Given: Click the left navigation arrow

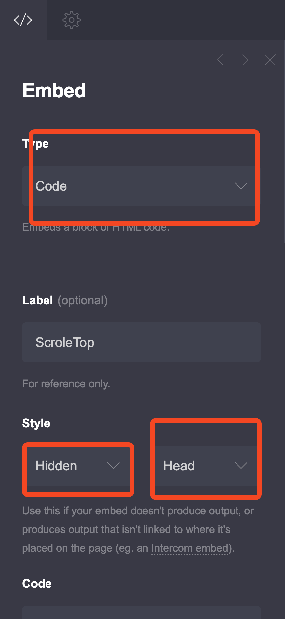Looking at the screenshot, I should 220,60.
